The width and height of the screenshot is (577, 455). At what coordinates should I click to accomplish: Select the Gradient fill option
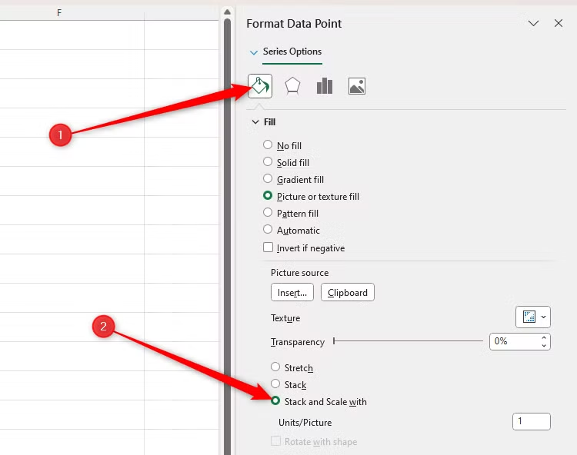pos(268,178)
